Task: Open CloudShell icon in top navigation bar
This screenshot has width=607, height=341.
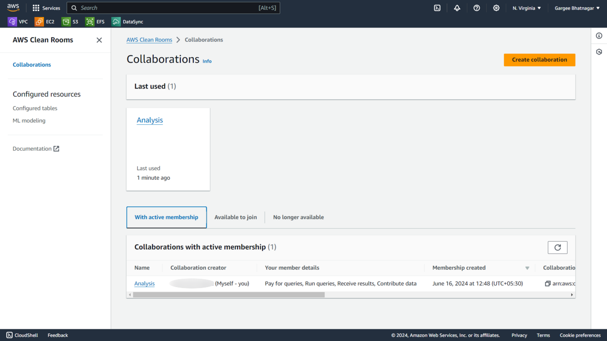Action: [437, 8]
